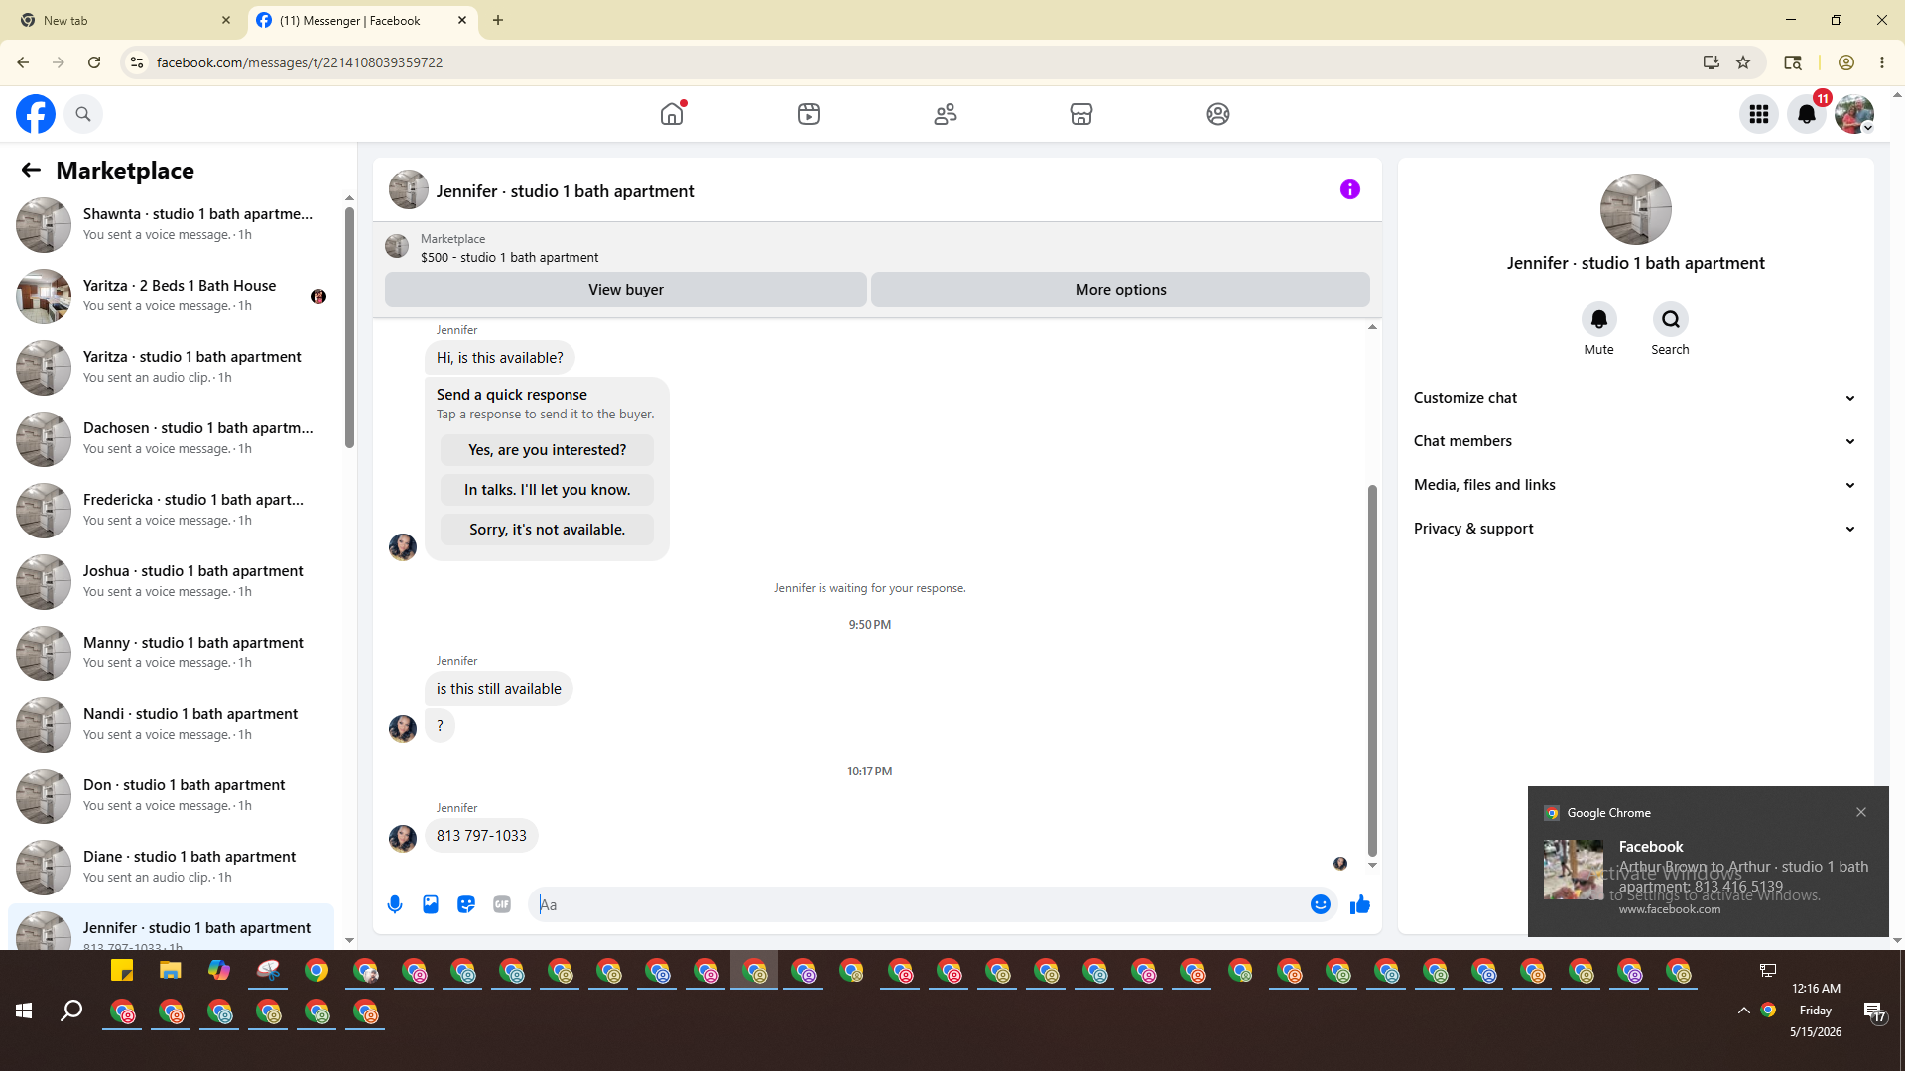Click the conversation scrollbar thumb

tap(1372, 670)
